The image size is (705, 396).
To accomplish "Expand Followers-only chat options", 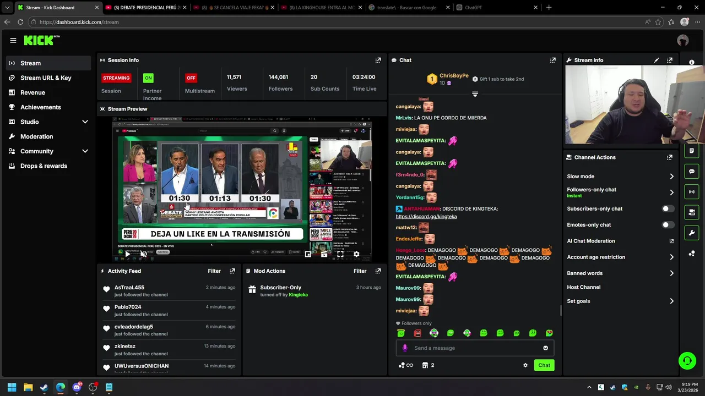I will pos(671,193).
